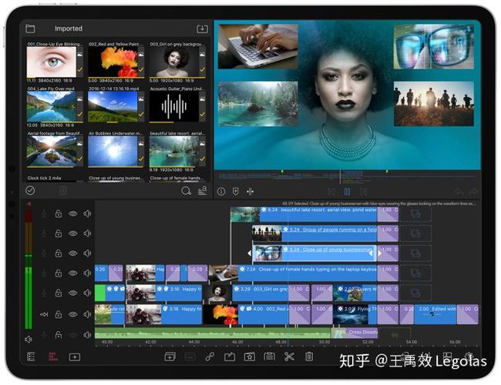Open the clipboard icon in bottom toolbar

pos(269,357)
